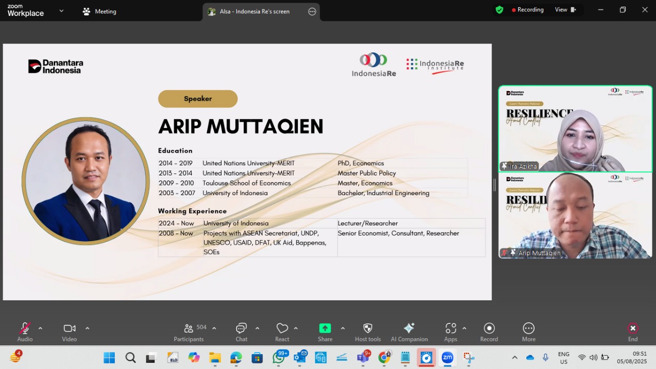The height and width of the screenshot is (369, 656).
Task: Expand audio options arrow next to Audio
Action: (x=40, y=328)
